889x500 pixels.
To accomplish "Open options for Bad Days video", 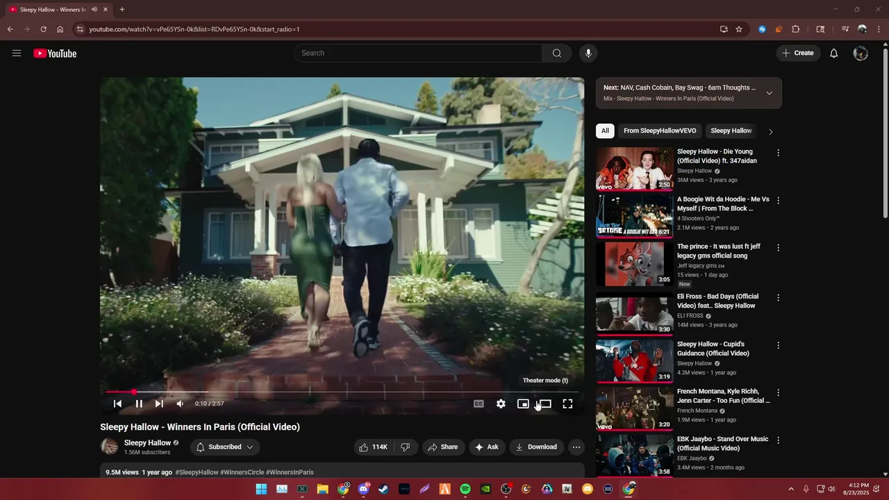I will 778,298.
